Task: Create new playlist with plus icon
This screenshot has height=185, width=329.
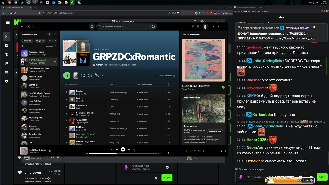Action: [x=49, y=34]
